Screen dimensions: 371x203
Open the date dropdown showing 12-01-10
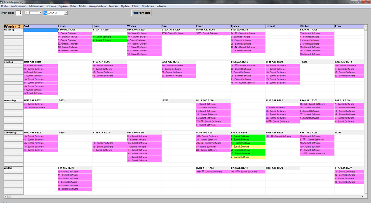pyautogui.click(x=66, y=13)
